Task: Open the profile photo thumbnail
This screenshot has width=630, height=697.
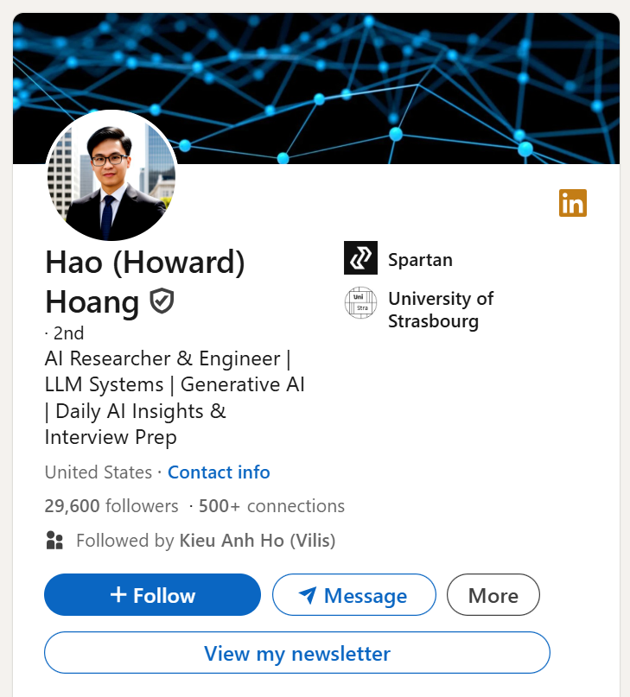Action: [111, 176]
